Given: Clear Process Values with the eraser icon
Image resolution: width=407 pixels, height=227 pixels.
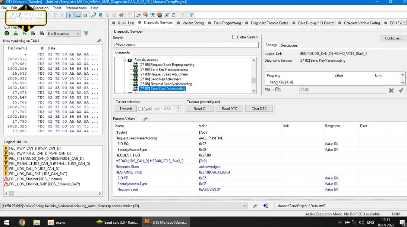Looking at the screenshot, I should (x=145, y=119).
